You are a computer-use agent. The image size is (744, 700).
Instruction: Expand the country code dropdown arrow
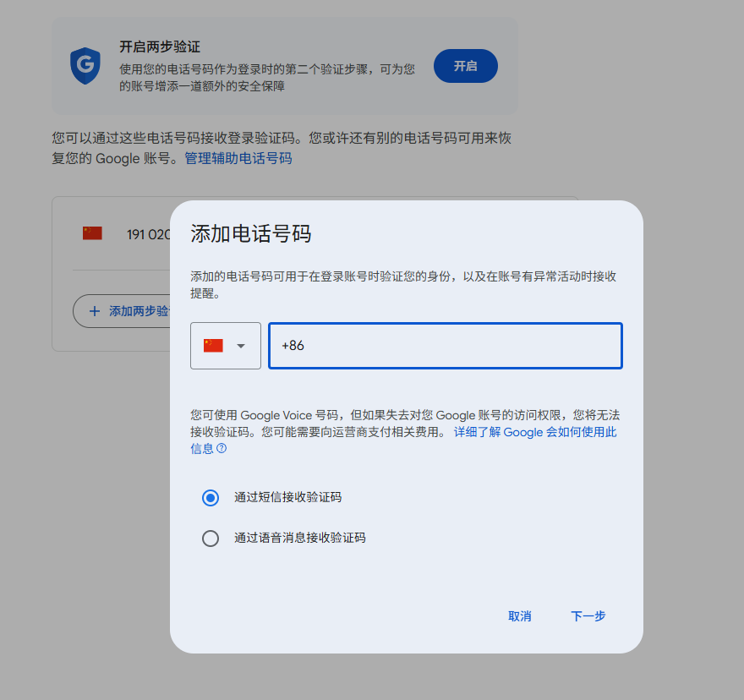(241, 346)
